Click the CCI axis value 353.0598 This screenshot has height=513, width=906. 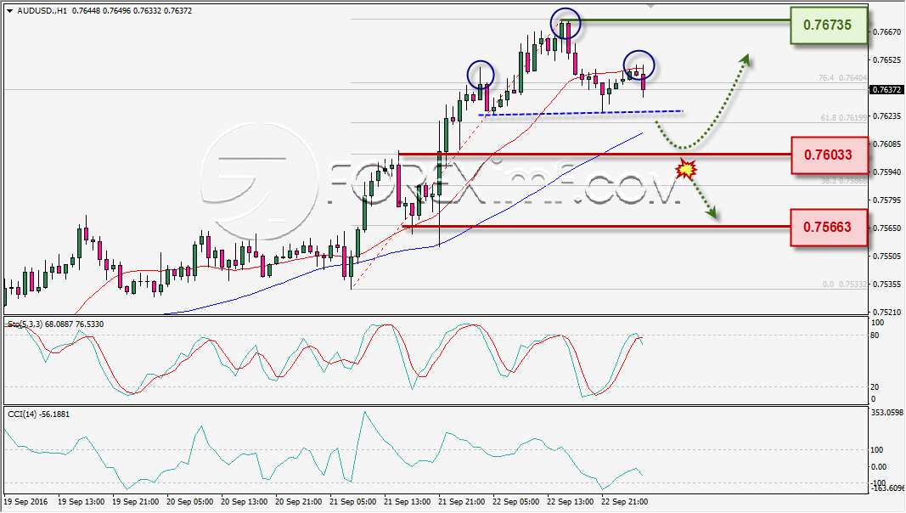pos(886,413)
